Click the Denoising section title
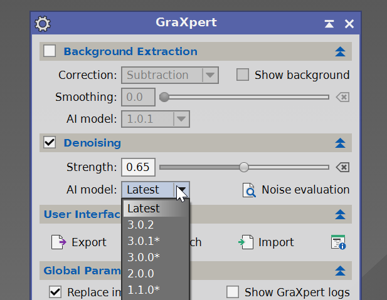Screen dimensions: 387x300 [92, 143]
